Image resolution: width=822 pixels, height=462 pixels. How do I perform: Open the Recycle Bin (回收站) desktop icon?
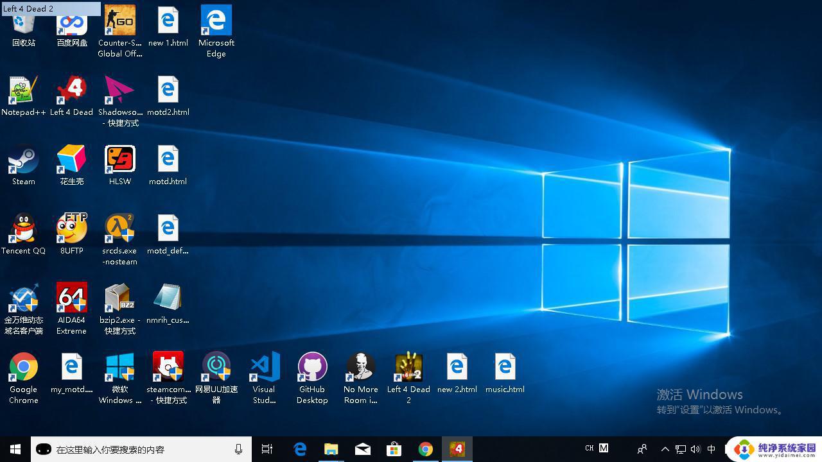24,26
